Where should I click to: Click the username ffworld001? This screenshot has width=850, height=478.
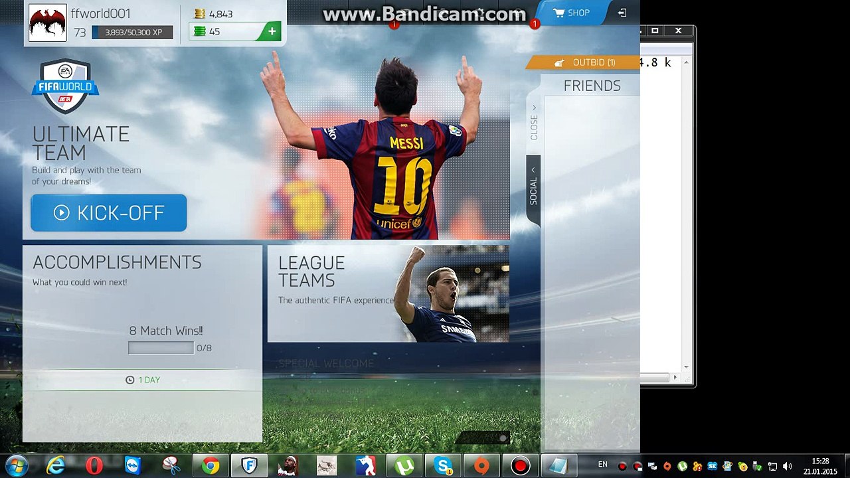coord(100,14)
